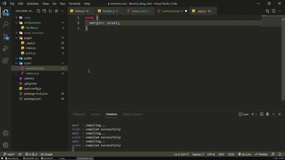
Task: Click the unsaved dot on common.scss tab
Action: pos(186,11)
